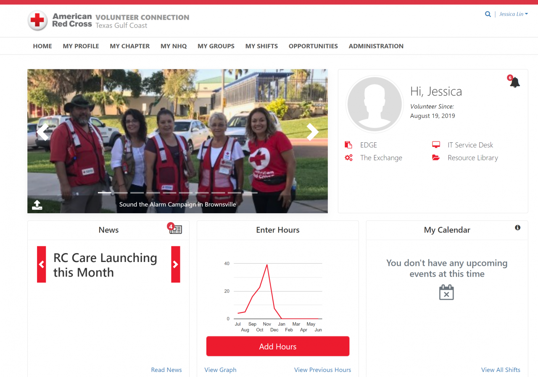
Task: Go to previous news item arrow
Action: (42, 264)
